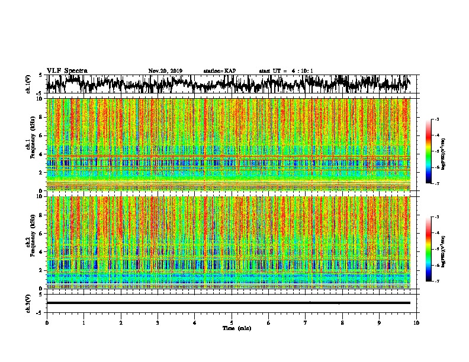Click the "8" tick on Time axis
This screenshot has height=362, width=469.
[342, 323]
